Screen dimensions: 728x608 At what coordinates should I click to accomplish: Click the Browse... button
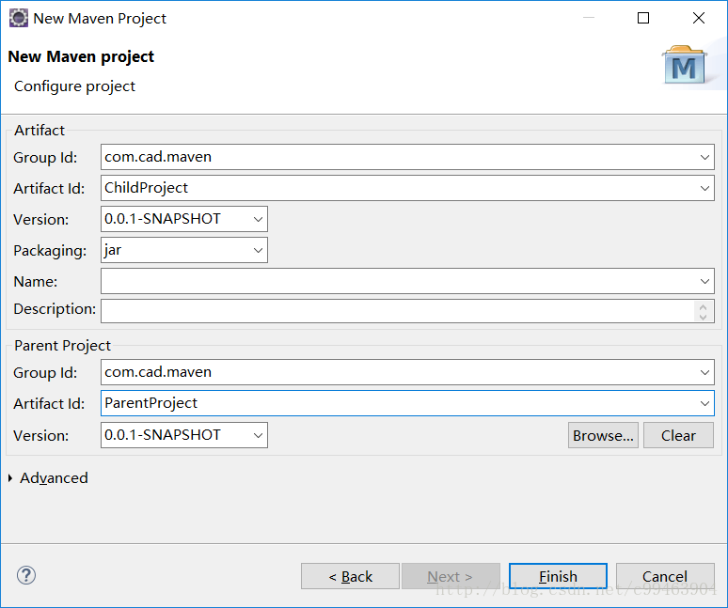603,435
